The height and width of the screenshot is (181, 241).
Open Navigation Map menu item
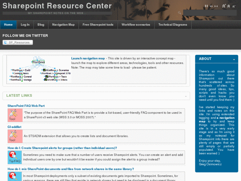(63, 25)
